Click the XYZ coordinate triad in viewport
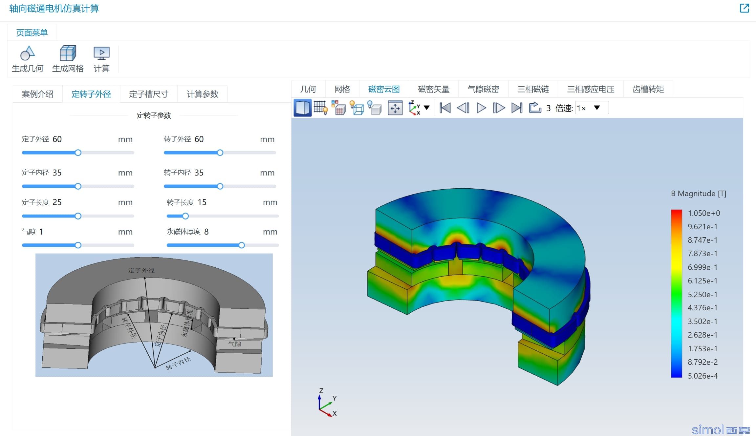The image size is (756, 436). click(327, 403)
